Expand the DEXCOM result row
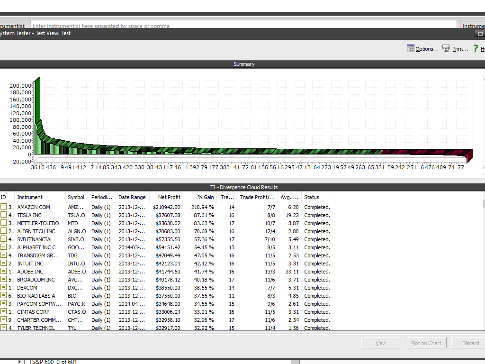 coord(4,288)
